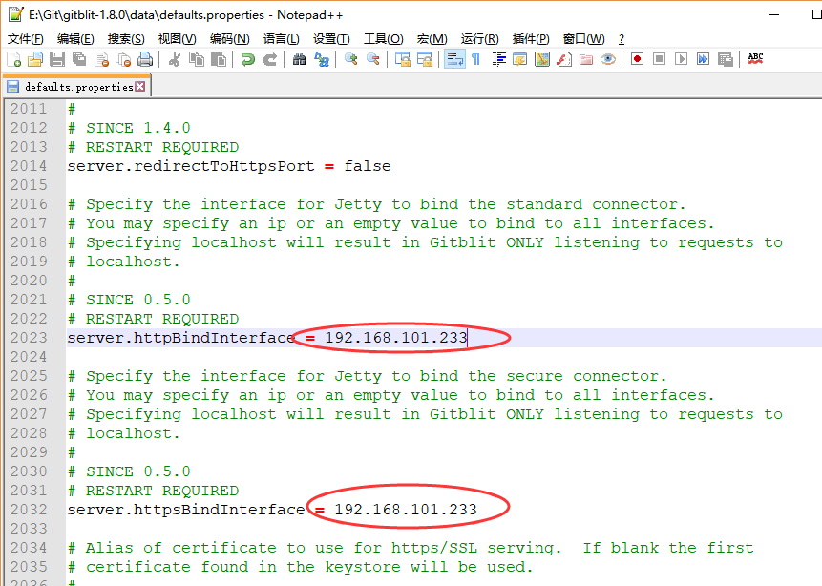Open the 搜索(S) menu
The image size is (822, 586).
pyautogui.click(x=126, y=39)
